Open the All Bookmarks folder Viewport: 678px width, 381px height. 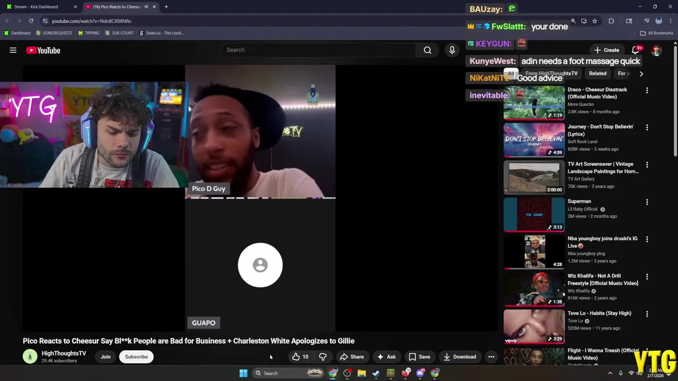pos(656,33)
